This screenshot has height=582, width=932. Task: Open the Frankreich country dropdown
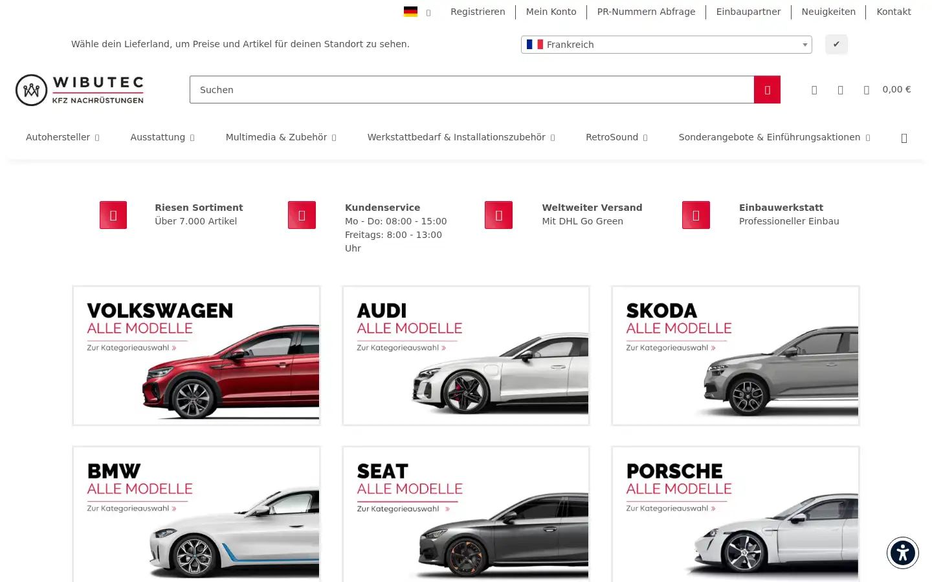(667, 45)
